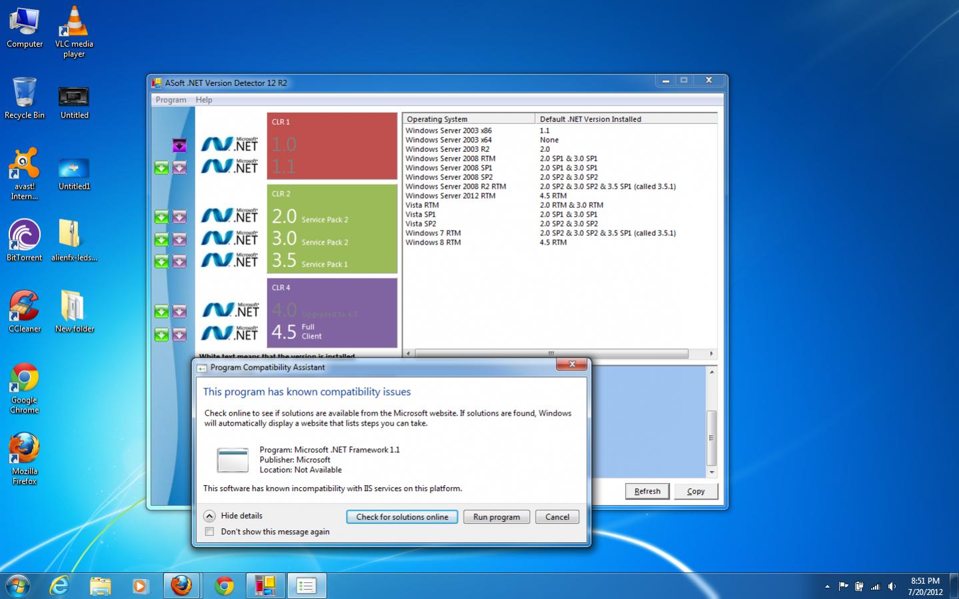The height and width of the screenshot is (599, 959).
Task: Click the red CLR 1 tile
Action: point(332,146)
